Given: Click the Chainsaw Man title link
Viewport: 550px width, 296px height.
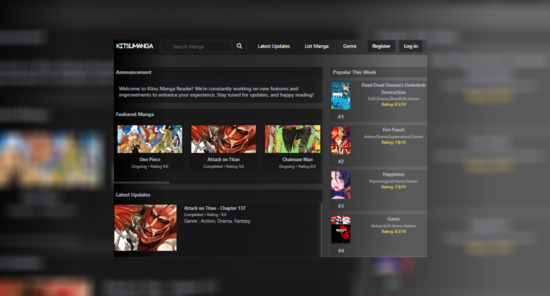Looking at the screenshot, I should click(x=298, y=160).
